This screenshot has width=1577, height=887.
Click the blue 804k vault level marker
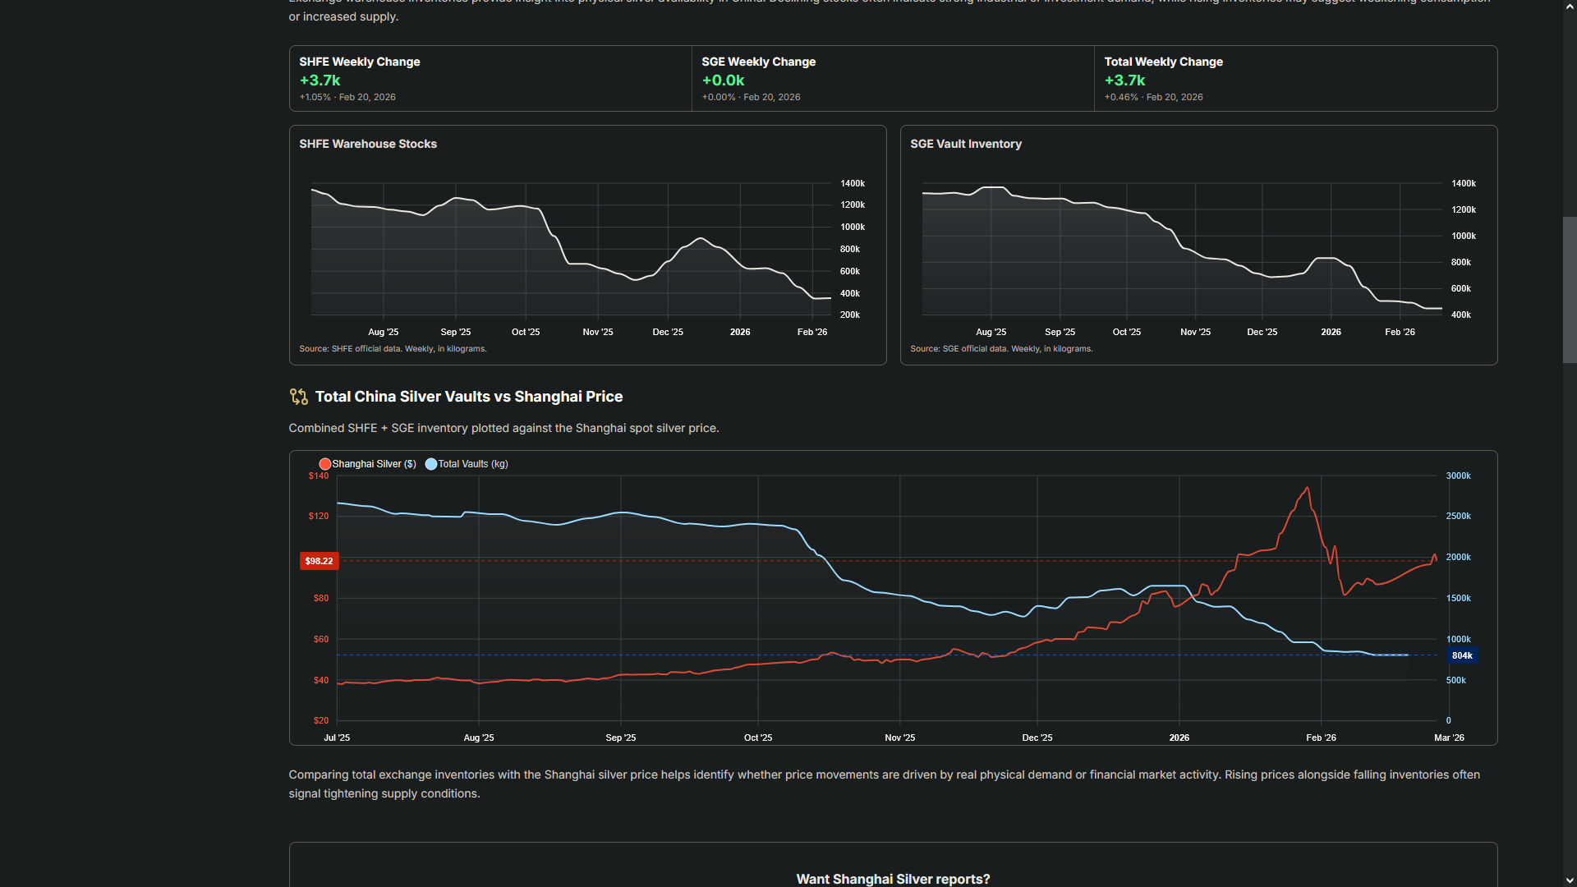point(1461,655)
